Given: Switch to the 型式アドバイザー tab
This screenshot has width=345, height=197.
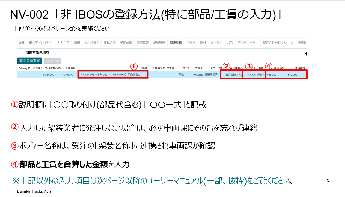Looking at the screenshot, I should [41, 43].
